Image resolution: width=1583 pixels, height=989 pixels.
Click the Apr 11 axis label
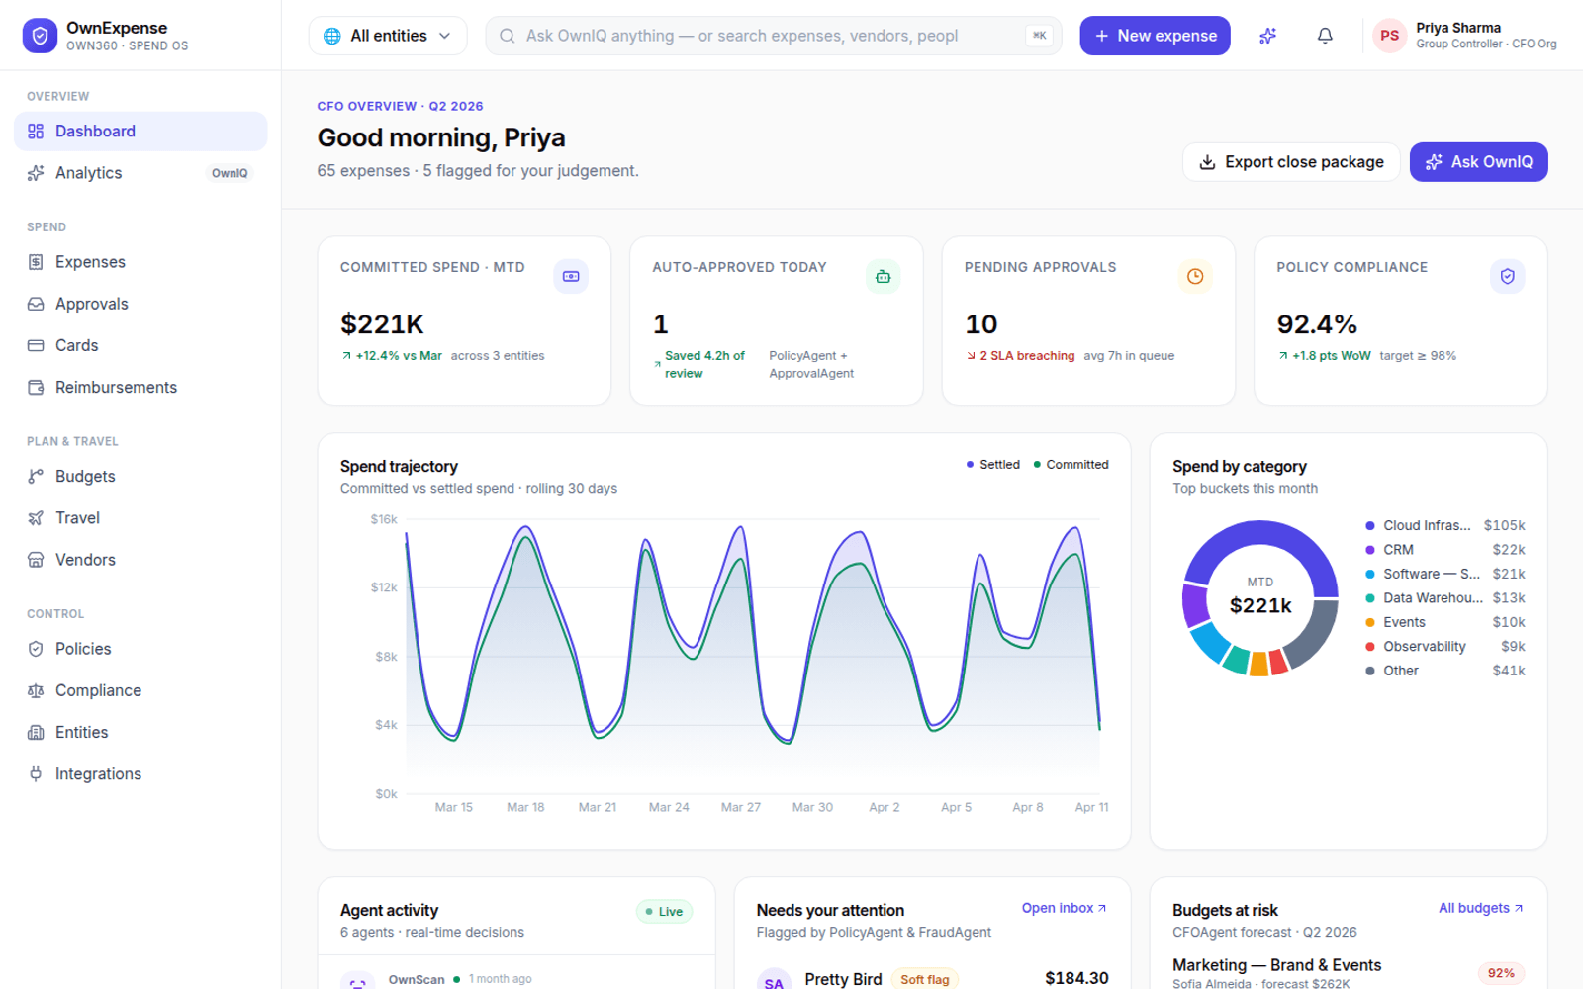pos(1091,807)
